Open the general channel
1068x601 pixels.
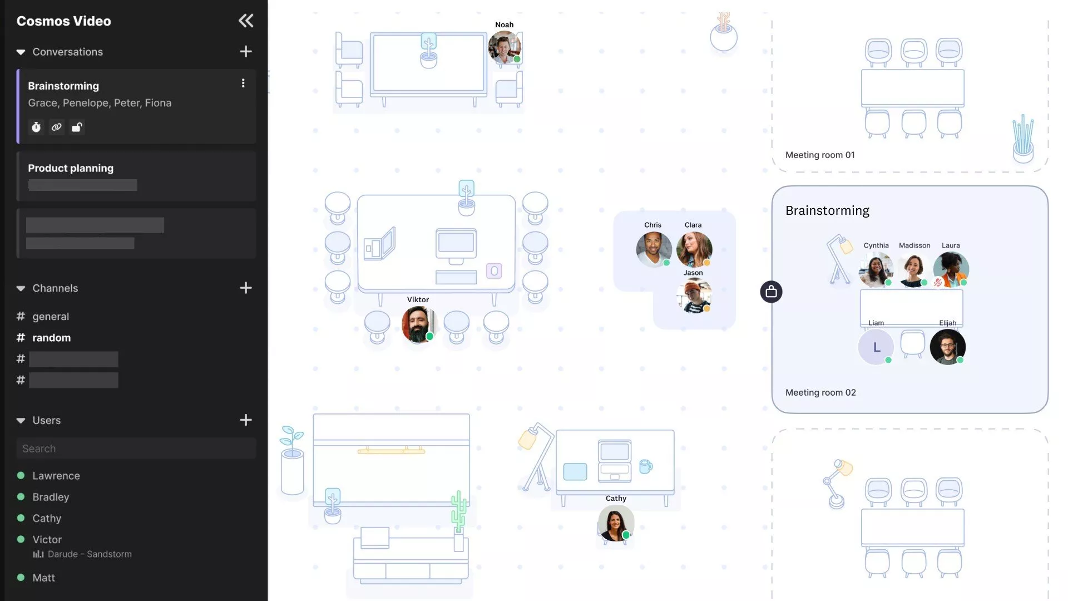[50, 316]
